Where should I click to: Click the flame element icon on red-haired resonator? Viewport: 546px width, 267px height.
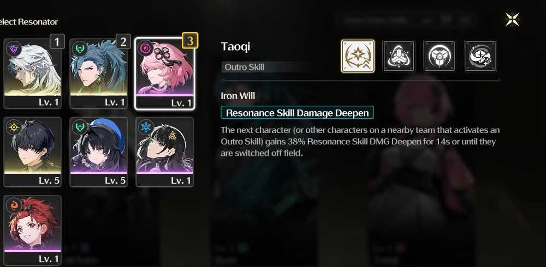pos(14,206)
